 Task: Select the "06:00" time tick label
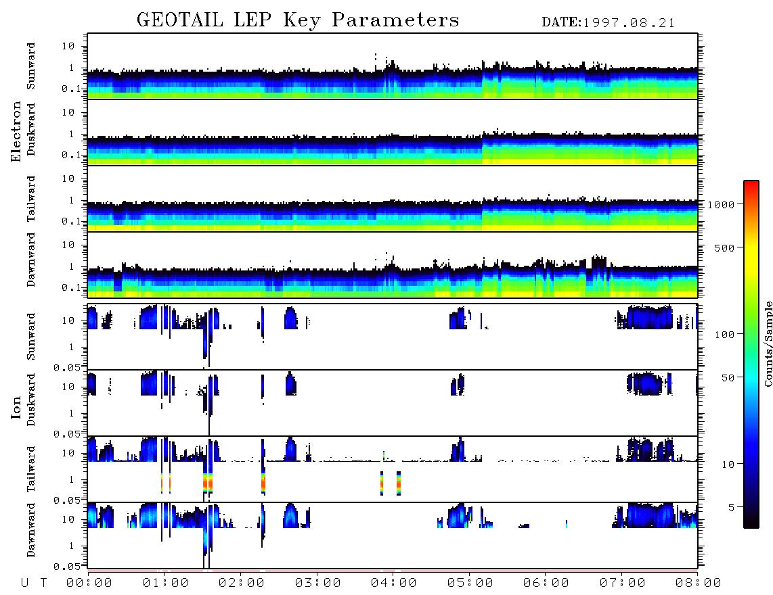(546, 584)
